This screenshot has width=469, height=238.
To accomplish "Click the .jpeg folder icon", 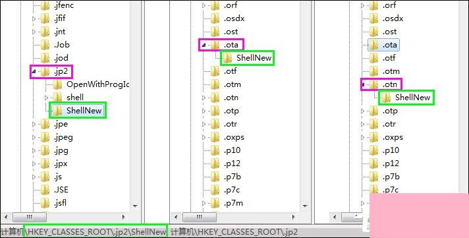I will [x=45, y=137].
